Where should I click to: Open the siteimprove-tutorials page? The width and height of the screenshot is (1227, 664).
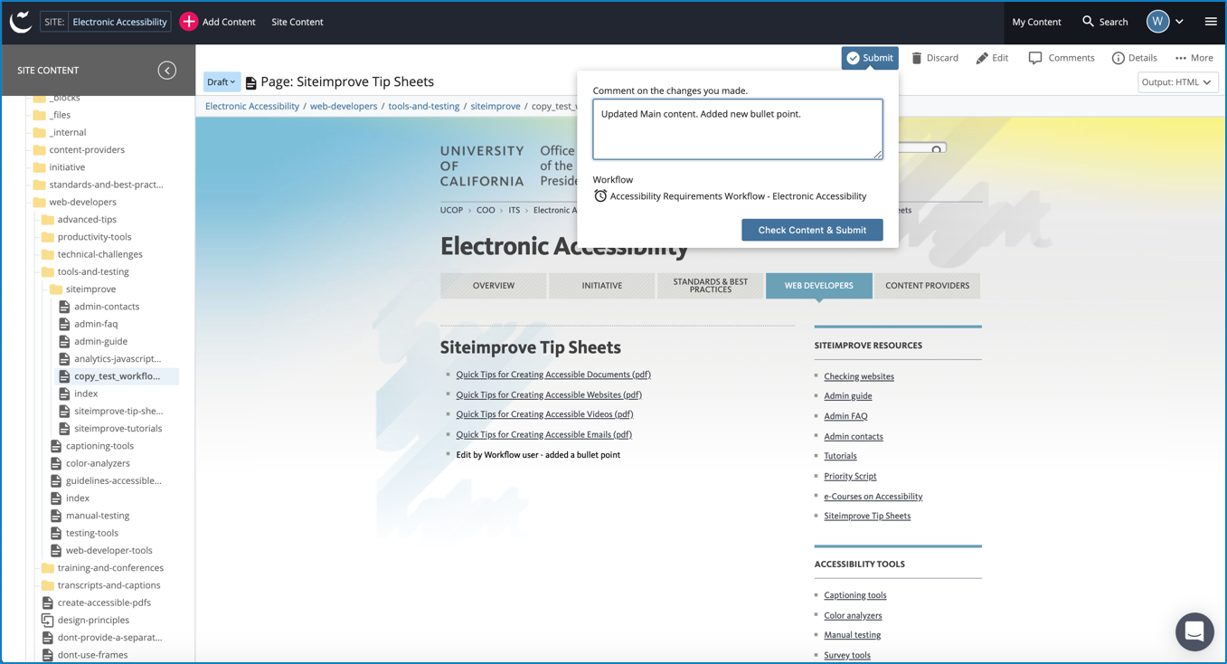point(118,429)
